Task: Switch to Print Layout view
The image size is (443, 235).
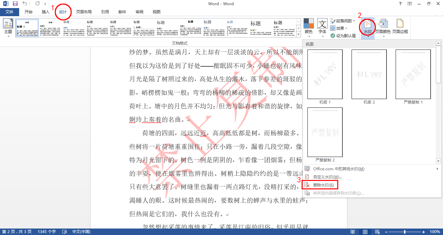Action: point(365,232)
